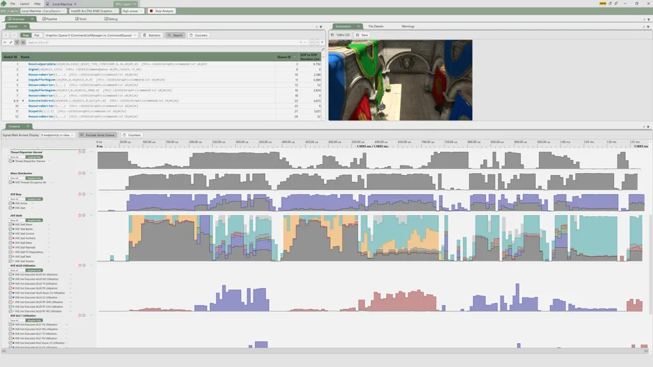The image size is (653, 367).
Task: Open the Timeline Counters button
Action: (132, 135)
